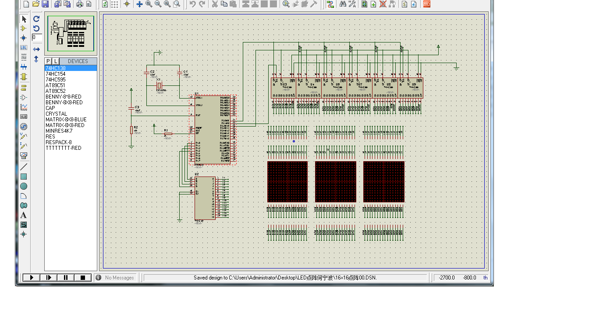Undo the last change
Image resolution: width=596 pixels, height=311 pixels.
click(193, 4)
